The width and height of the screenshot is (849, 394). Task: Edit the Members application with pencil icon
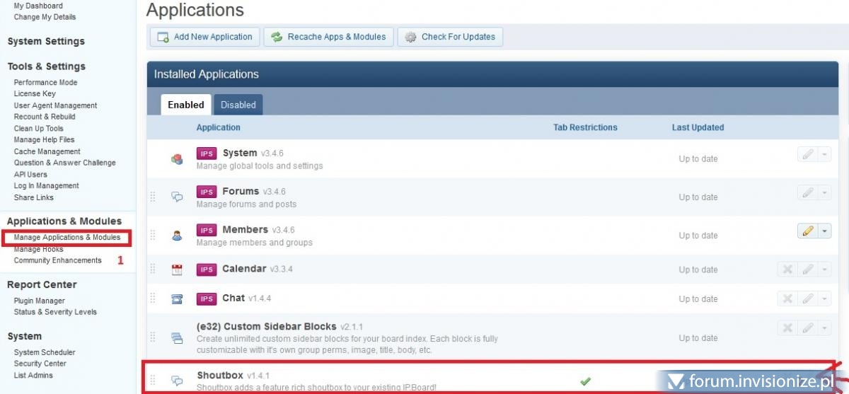point(807,231)
